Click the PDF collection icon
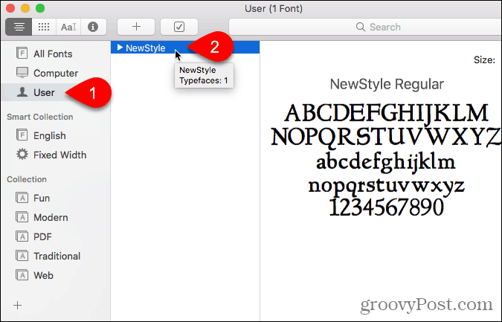The height and width of the screenshot is (322, 502). tap(22, 236)
